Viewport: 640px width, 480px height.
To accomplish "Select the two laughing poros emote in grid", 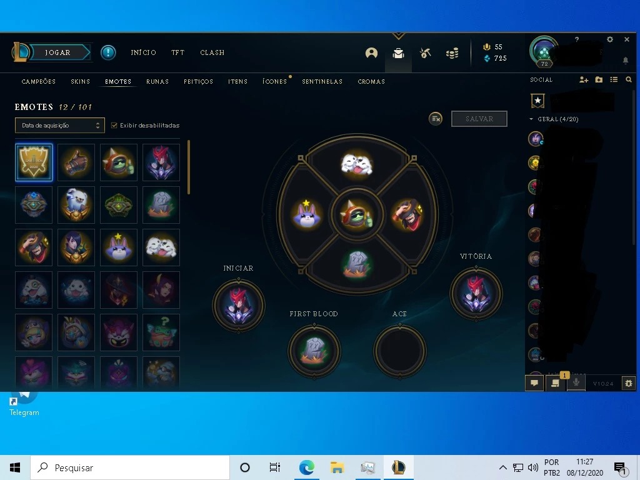I will point(161,247).
